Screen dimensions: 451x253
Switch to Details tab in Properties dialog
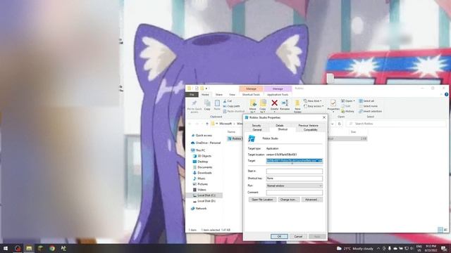point(280,125)
